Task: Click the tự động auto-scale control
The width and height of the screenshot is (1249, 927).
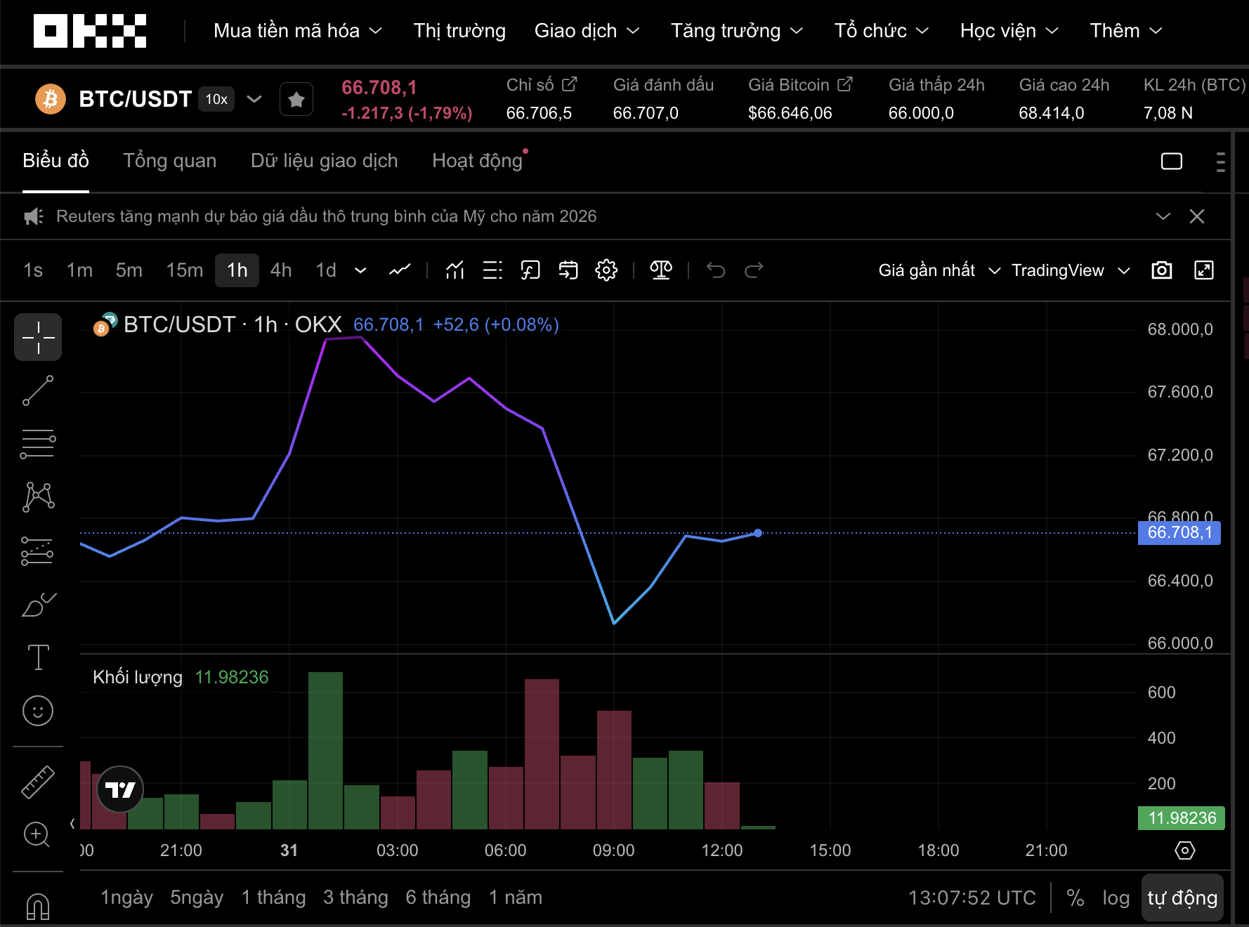Action: point(1183,897)
